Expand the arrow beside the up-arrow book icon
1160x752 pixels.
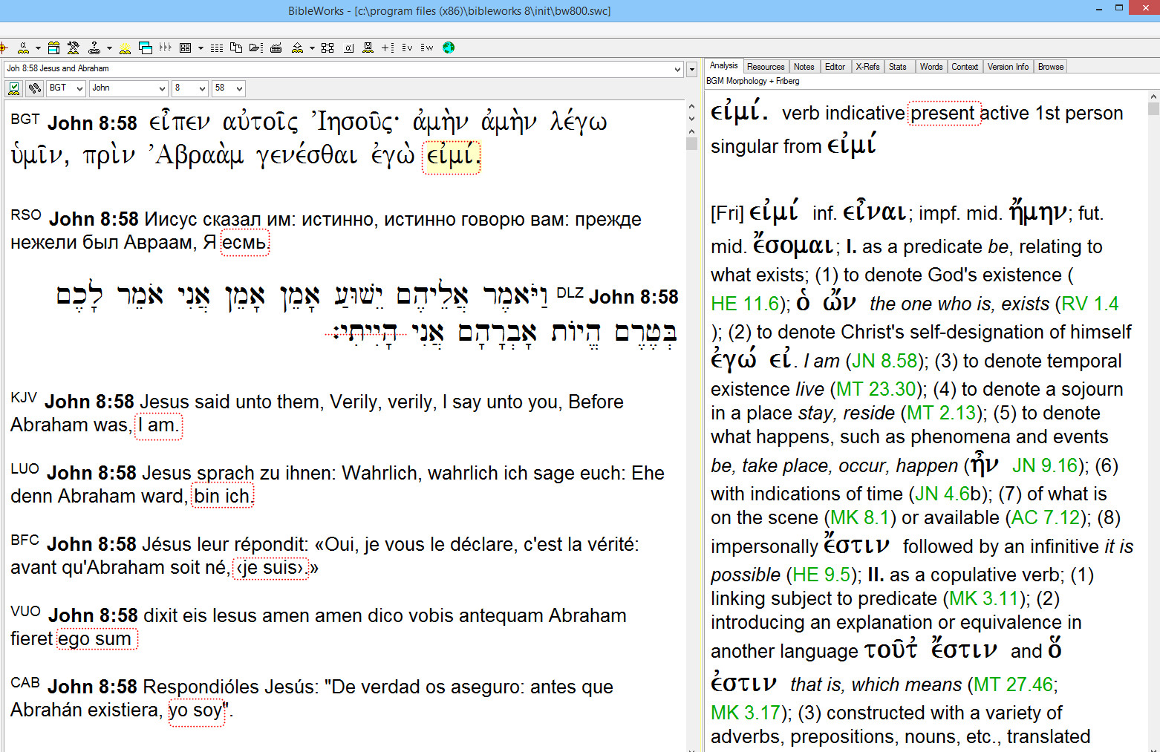click(x=312, y=48)
